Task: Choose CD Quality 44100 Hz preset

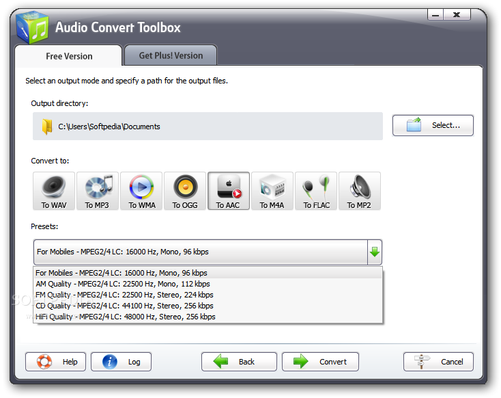Action: coord(207,306)
